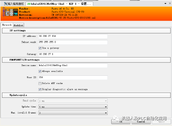Switch to the Network tab
Screen dimensions: 172x126
(7, 25)
